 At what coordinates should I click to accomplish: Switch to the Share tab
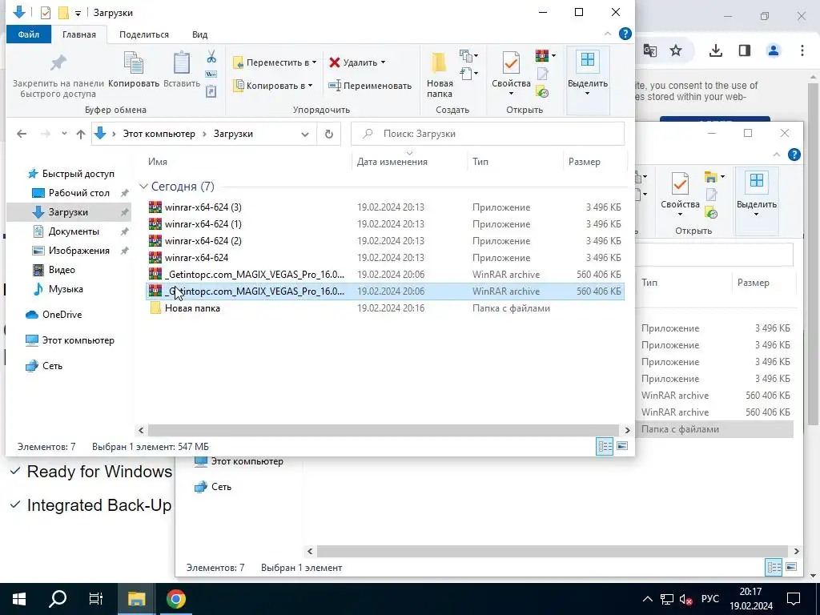click(x=144, y=34)
